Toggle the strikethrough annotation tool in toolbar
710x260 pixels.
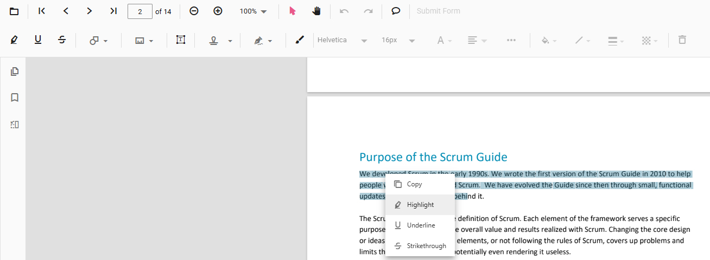coord(62,40)
